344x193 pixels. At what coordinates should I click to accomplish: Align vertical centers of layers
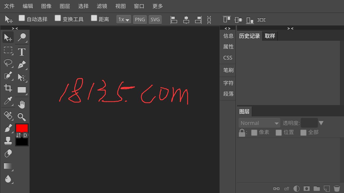point(238,20)
